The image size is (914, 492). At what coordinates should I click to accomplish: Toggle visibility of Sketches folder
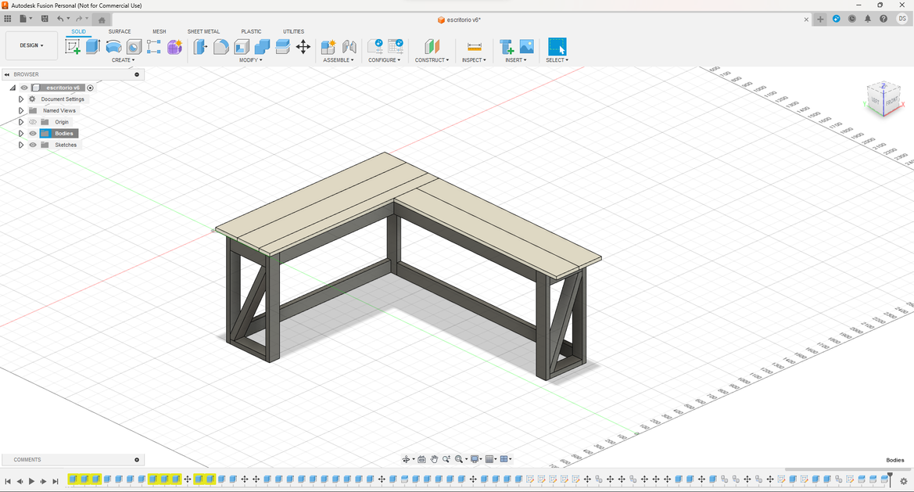click(33, 145)
